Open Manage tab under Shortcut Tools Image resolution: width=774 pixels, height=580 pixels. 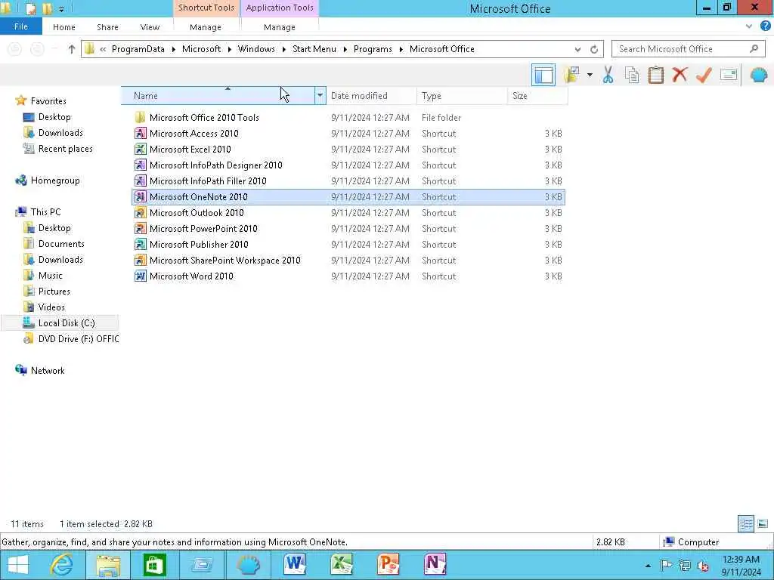point(206,27)
